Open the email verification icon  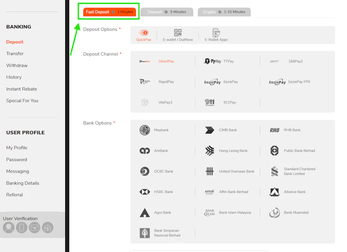pyautogui.click(x=35, y=228)
